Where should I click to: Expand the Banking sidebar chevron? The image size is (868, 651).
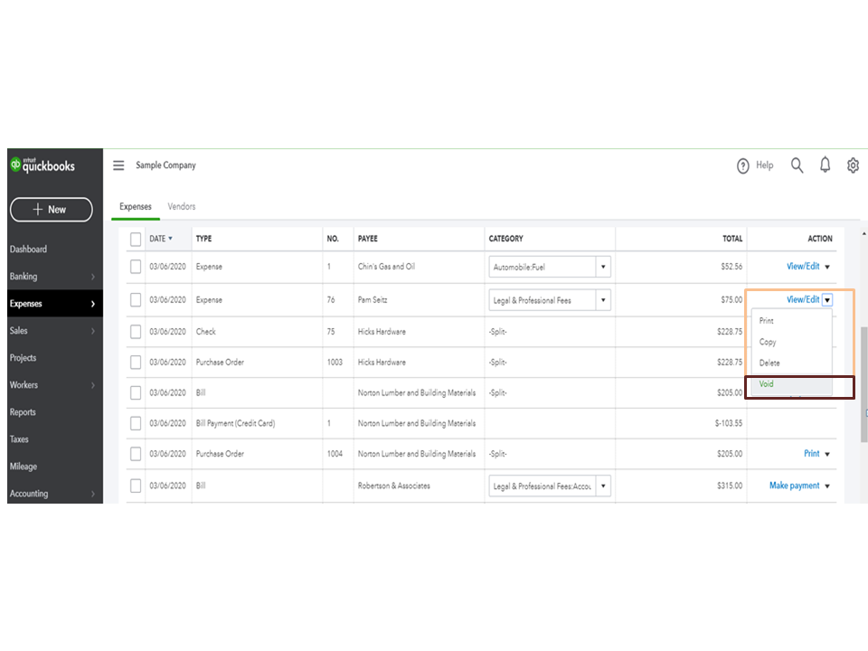(93, 277)
